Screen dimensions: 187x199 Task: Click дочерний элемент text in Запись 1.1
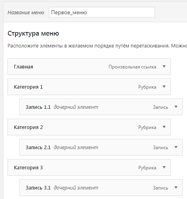click(76, 107)
